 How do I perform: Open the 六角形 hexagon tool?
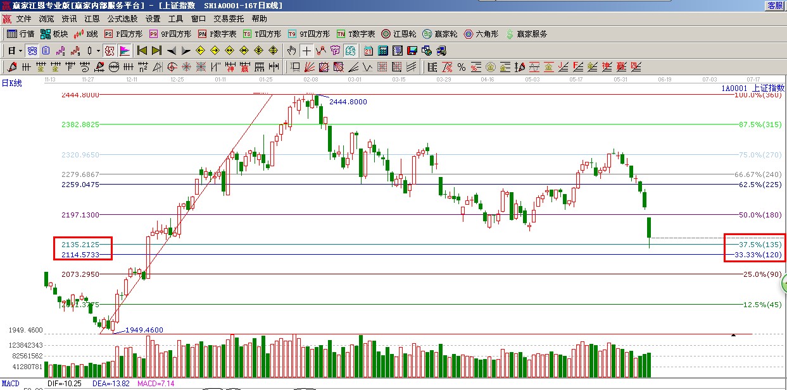pyautogui.click(x=481, y=34)
